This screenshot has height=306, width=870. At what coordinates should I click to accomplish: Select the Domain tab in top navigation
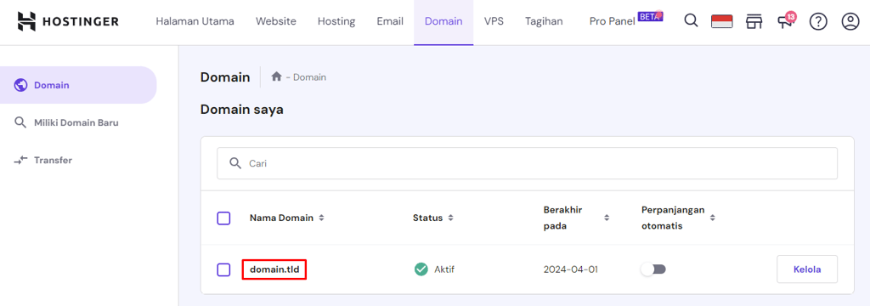[x=443, y=21]
